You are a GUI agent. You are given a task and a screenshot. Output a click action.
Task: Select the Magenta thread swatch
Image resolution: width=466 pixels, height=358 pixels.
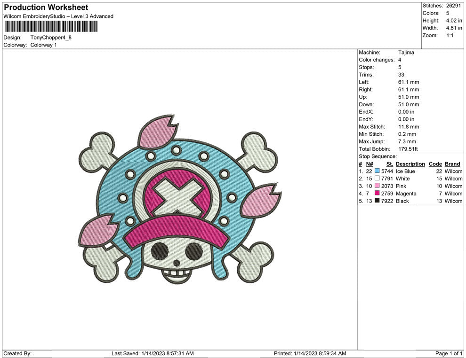[x=377, y=194]
